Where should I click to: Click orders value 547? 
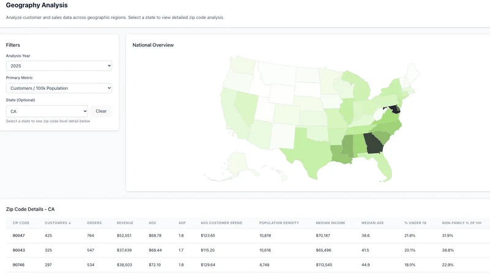[91, 251]
